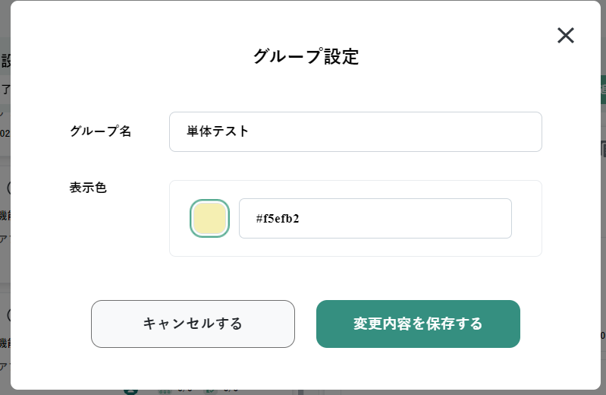Click the dimmed 設 heading behind the dialog
Image resolution: width=606 pixels, height=395 pixels.
click(5, 62)
